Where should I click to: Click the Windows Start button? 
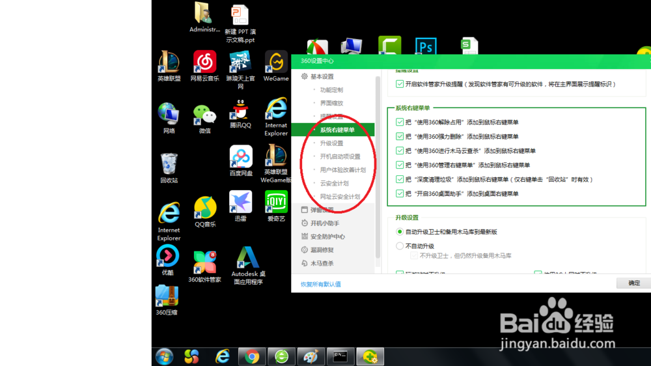165,356
